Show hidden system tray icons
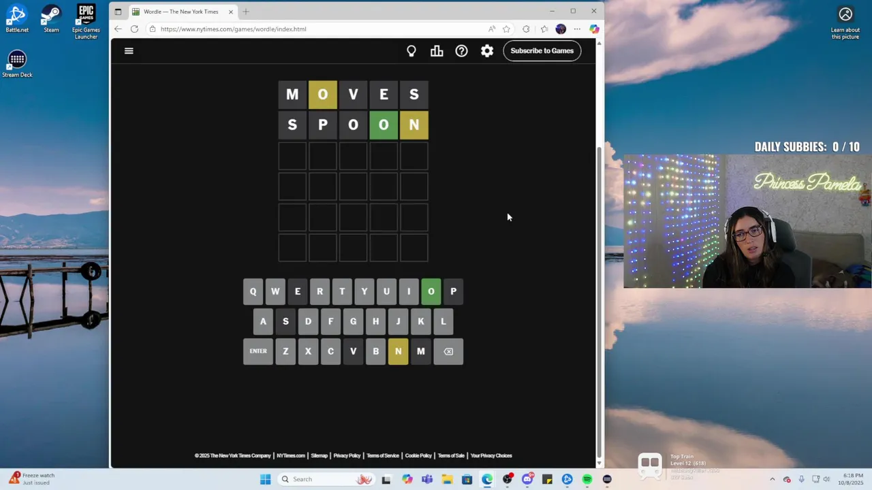Viewport: 872px width, 490px height. (772, 479)
